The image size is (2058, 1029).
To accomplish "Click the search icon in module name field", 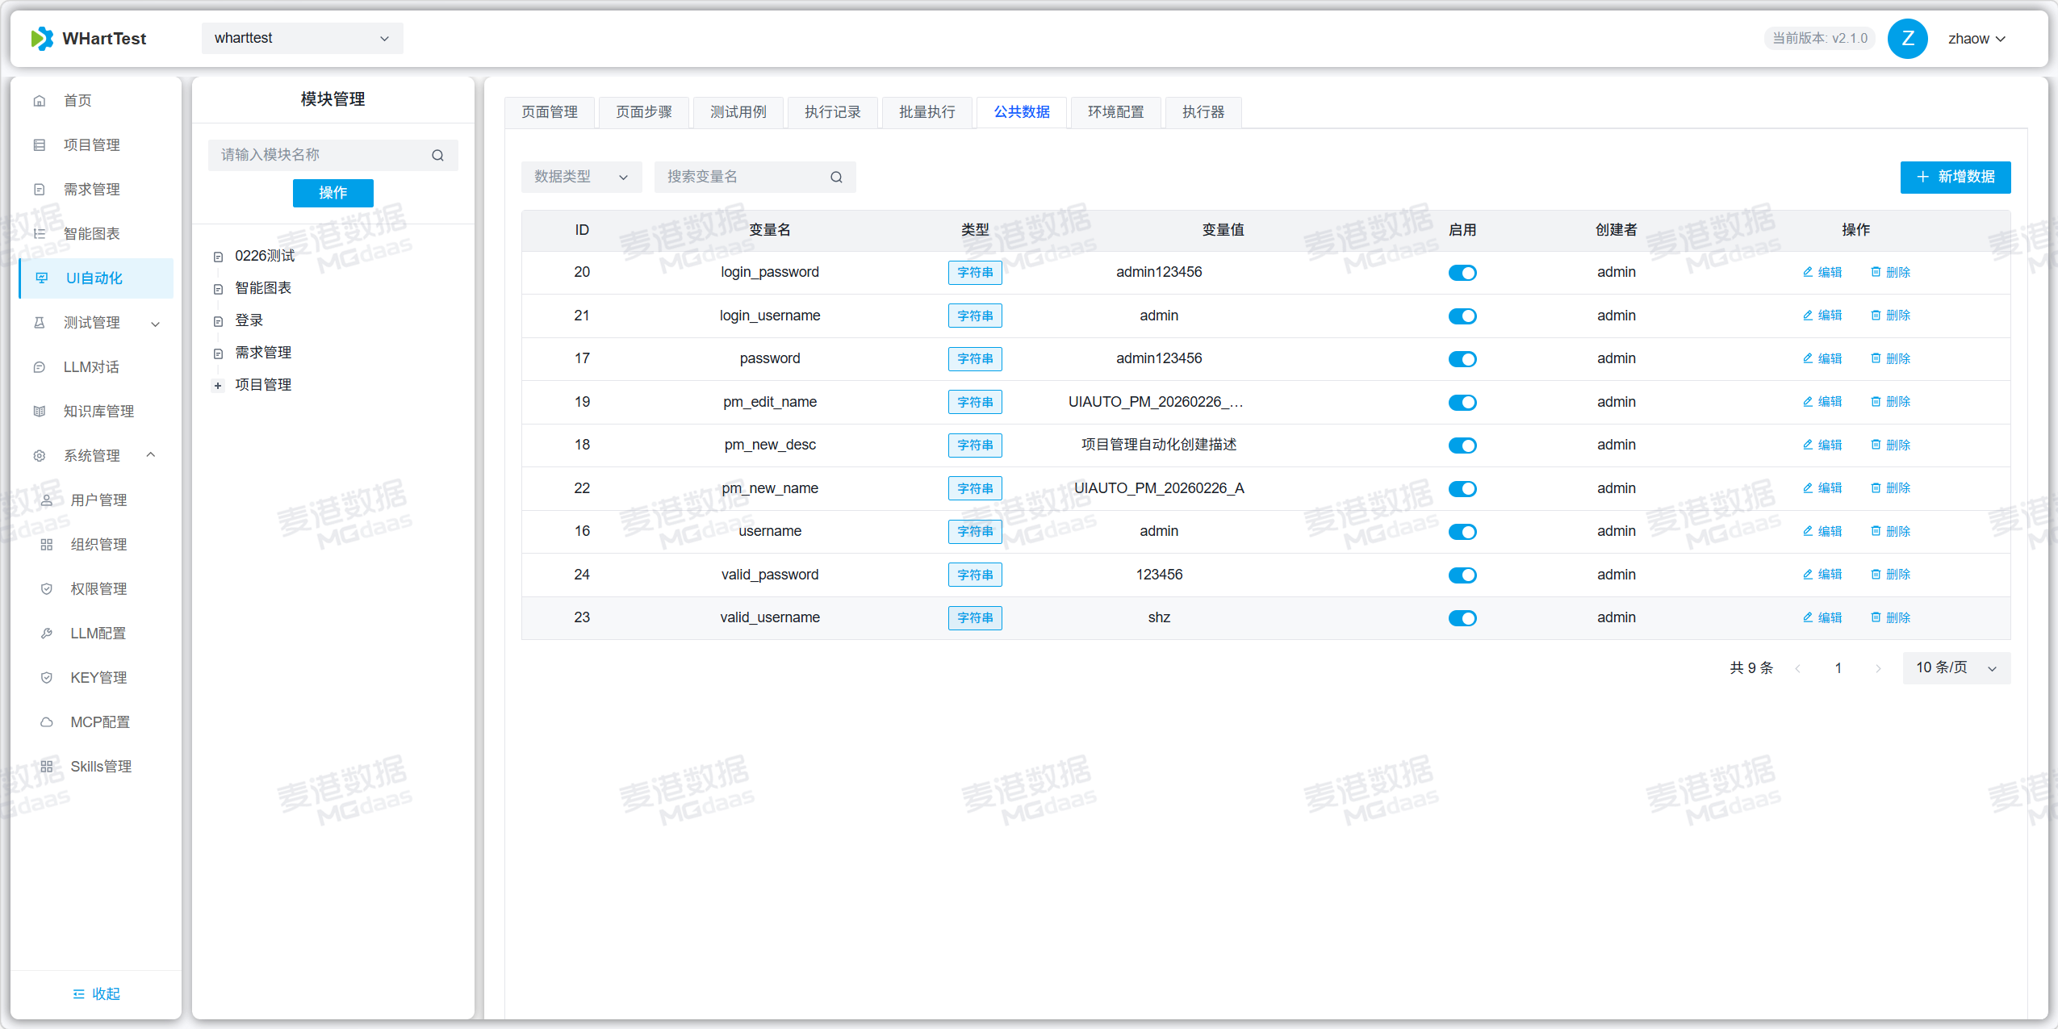I will [x=437, y=155].
